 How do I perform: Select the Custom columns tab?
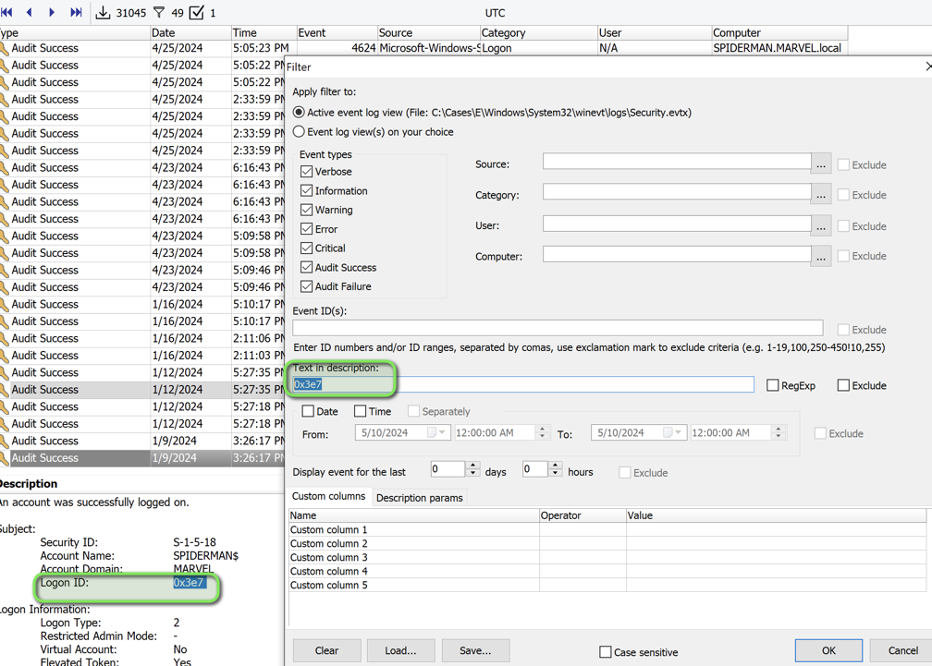click(328, 496)
